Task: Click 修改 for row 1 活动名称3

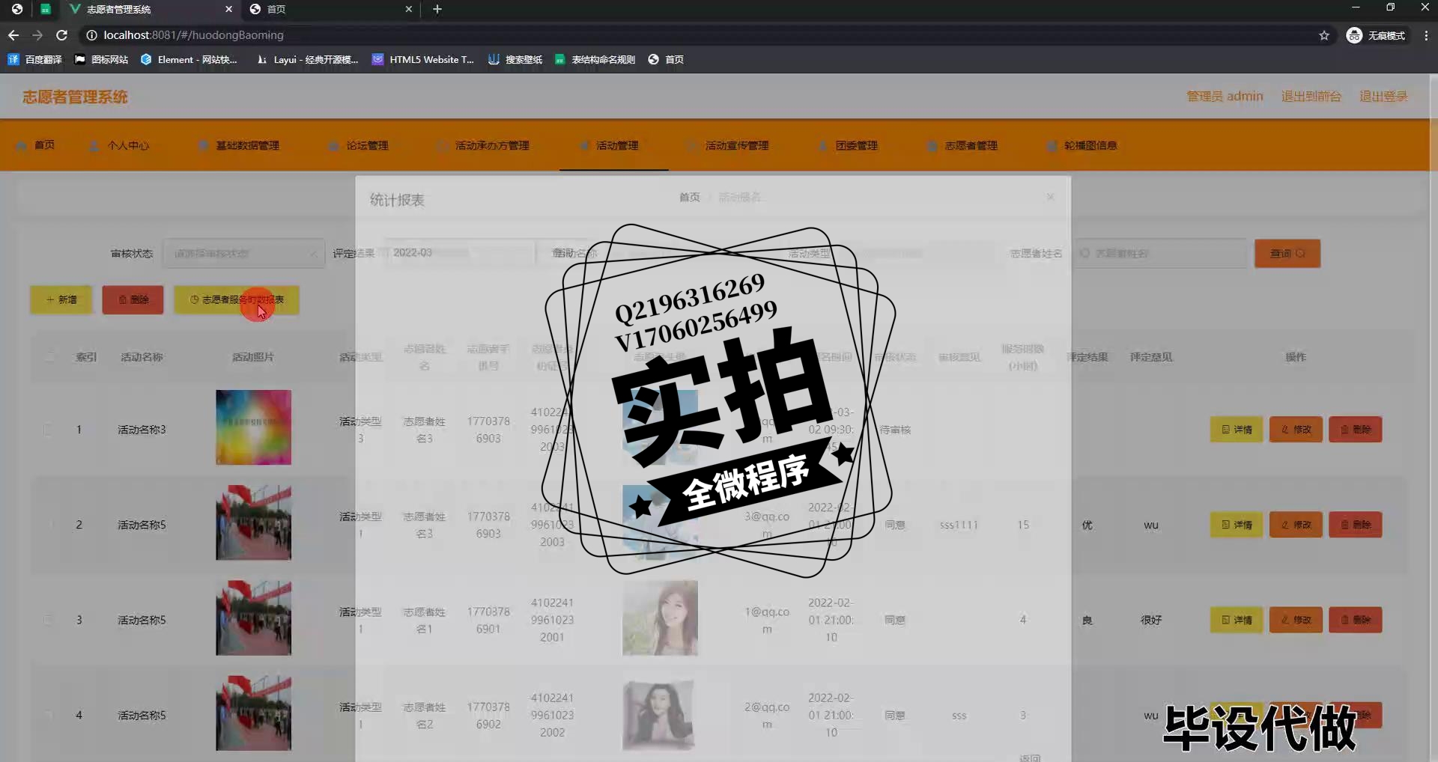Action: click(1296, 430)
